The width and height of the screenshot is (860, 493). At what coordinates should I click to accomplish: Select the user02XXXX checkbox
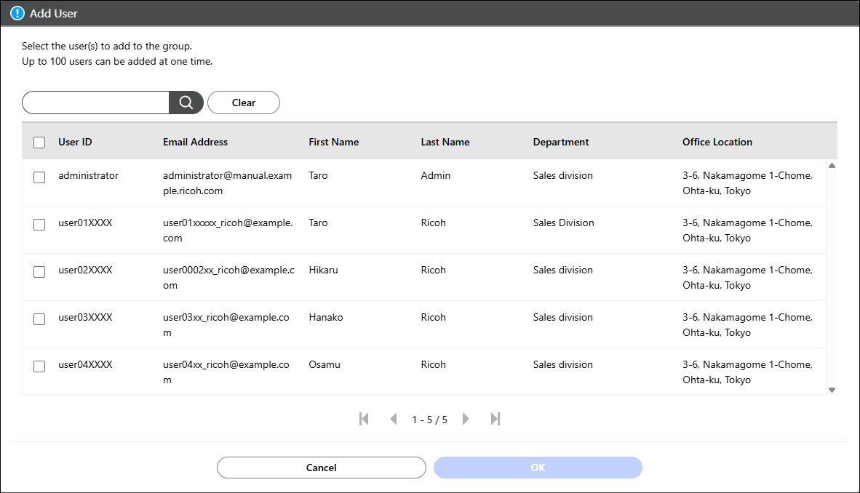39,271
